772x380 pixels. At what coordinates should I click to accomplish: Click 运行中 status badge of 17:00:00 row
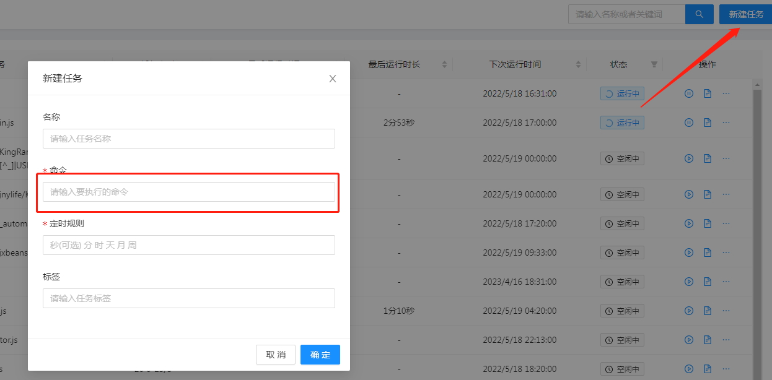click(622, 123)
